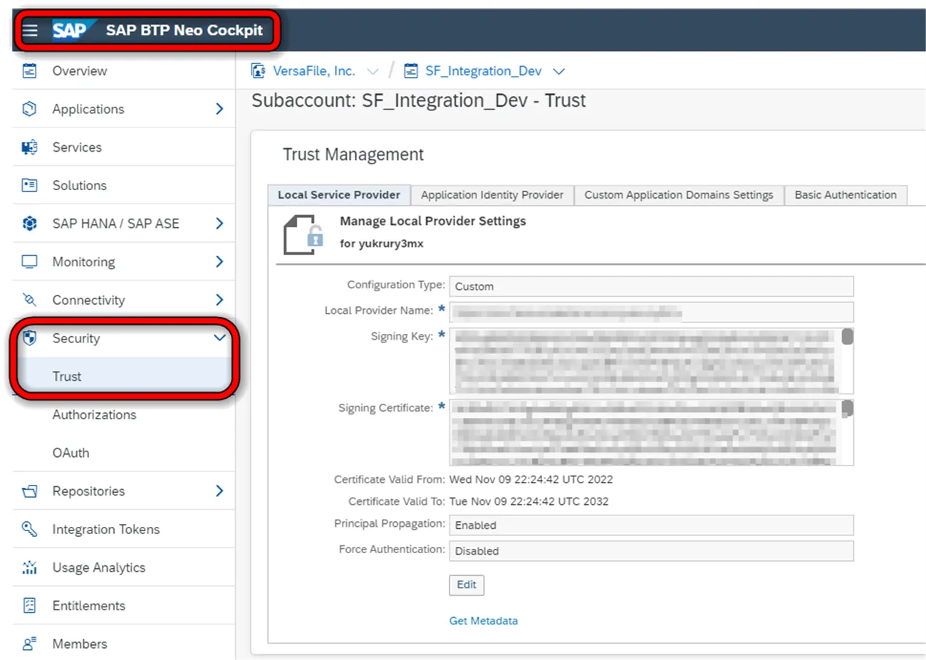Click the Signing Key scrollbar handle
This screenshot has height=660, width=926.
847,337
